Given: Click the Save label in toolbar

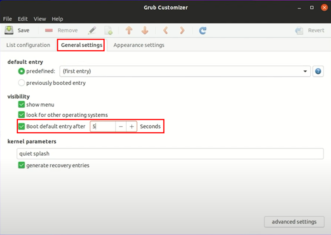Looking at the screenshot, I should pos(23,31).
